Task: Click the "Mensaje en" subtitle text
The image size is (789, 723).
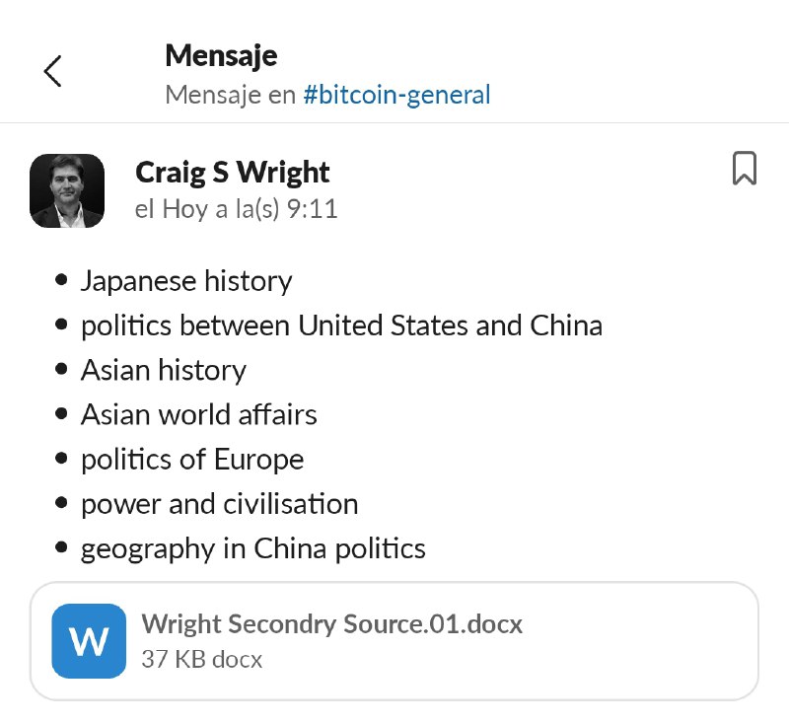Action: pyautogui.click(x=230, y=95)
